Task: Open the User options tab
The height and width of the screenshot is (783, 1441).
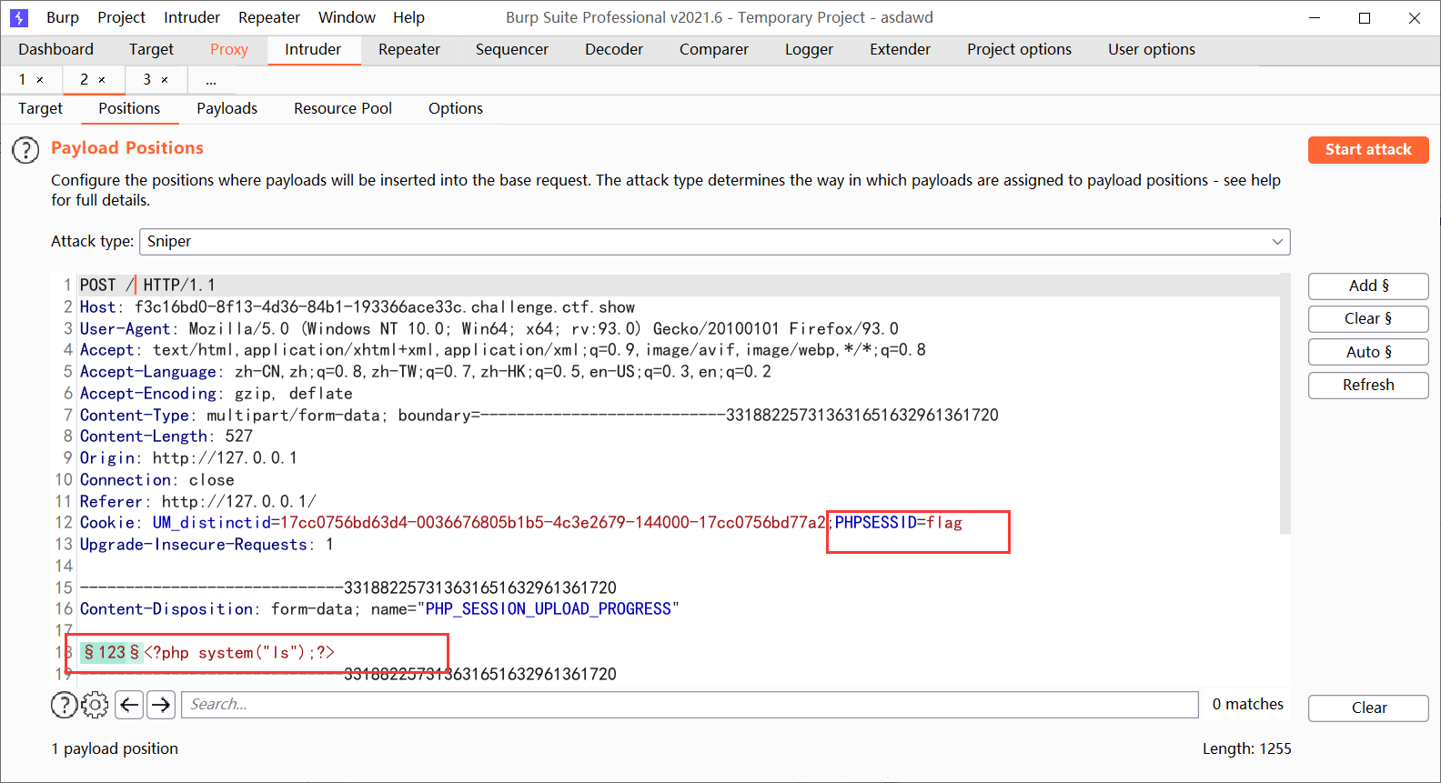Action: 1152,49
